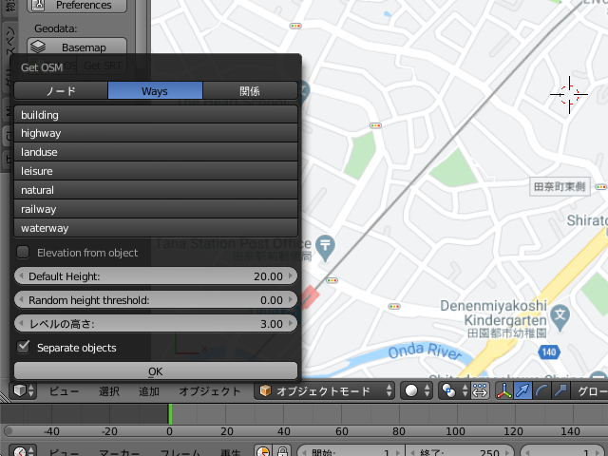Image resolution: width=608 pixels, height=456 pixels.
Task: Click the Preferences wrench icon
Action: [x=38, y=5]
